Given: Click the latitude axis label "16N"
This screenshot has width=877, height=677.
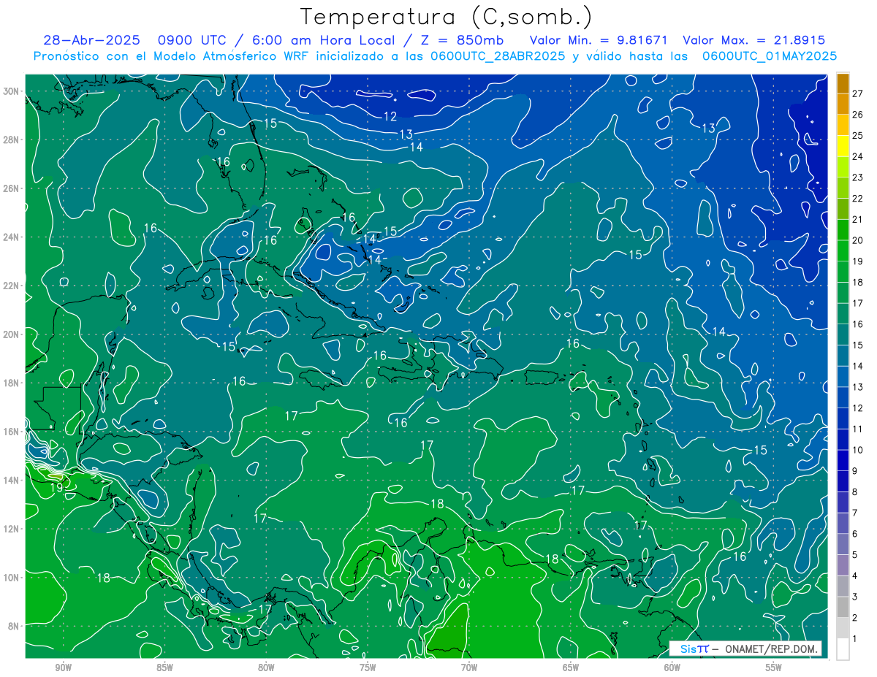Looking at the screenshot, I should point(11,432).
